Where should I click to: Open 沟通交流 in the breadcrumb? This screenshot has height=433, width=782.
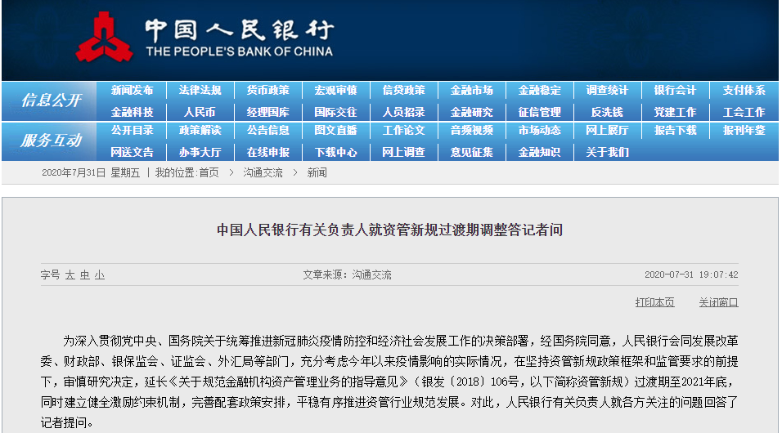(263, 173)
